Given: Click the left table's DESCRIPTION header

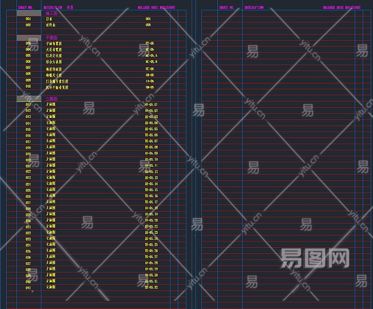Looking at the screenshot, I should pos(54,8).
